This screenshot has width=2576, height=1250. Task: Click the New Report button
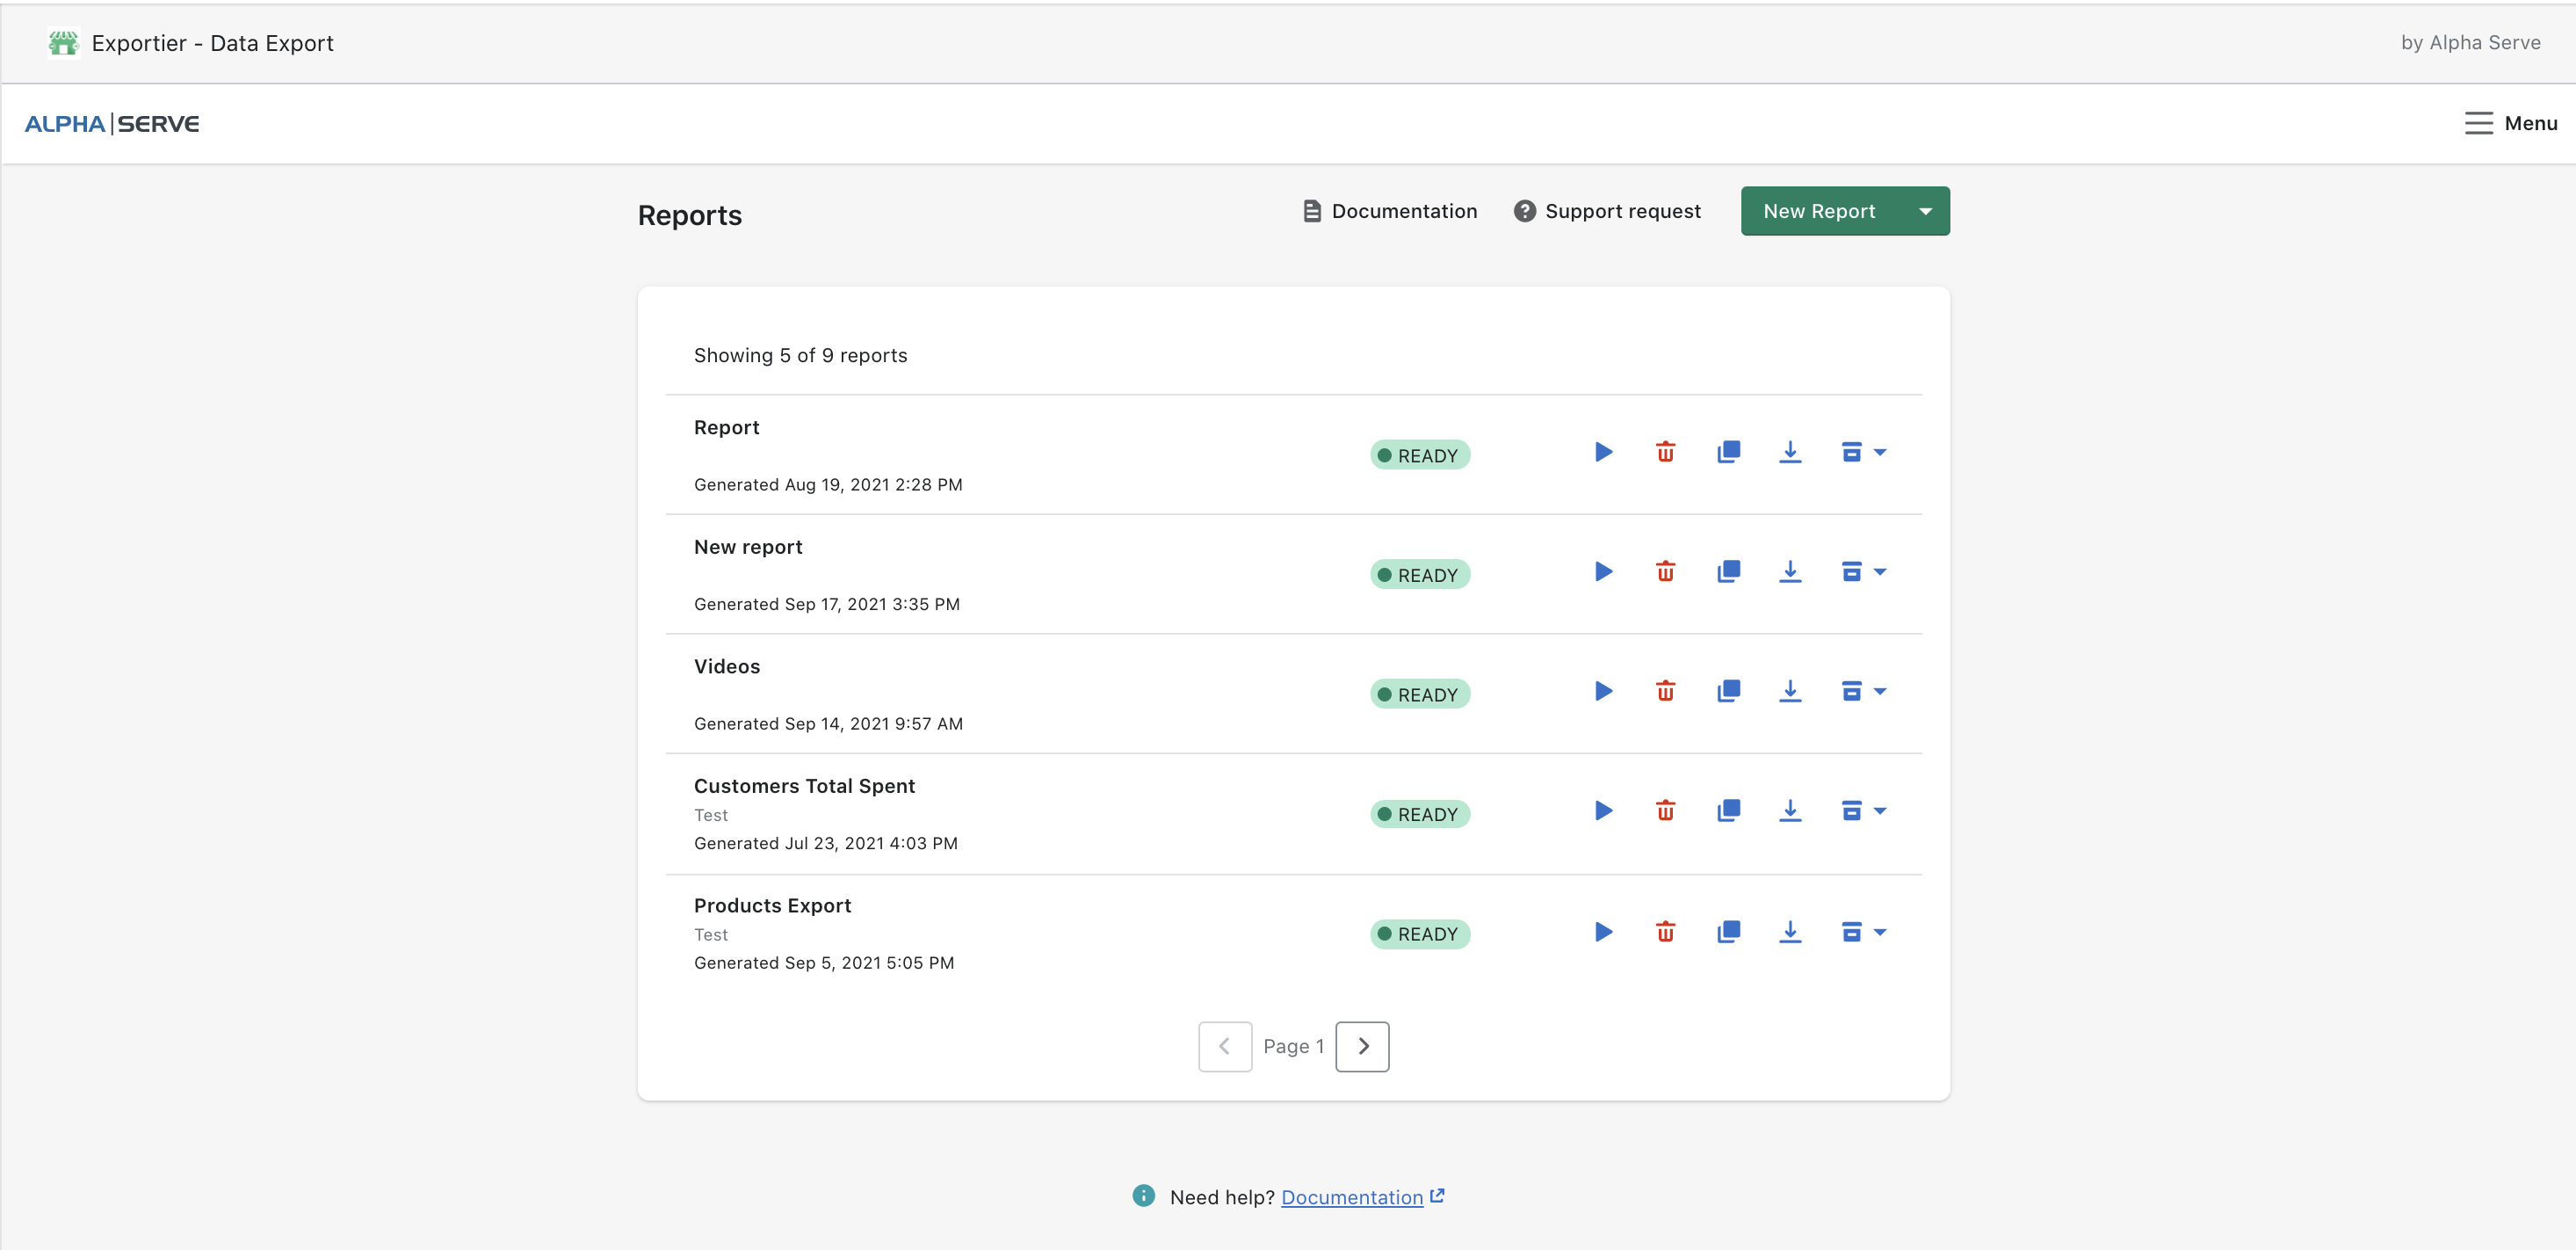(x=1819, y=210)
